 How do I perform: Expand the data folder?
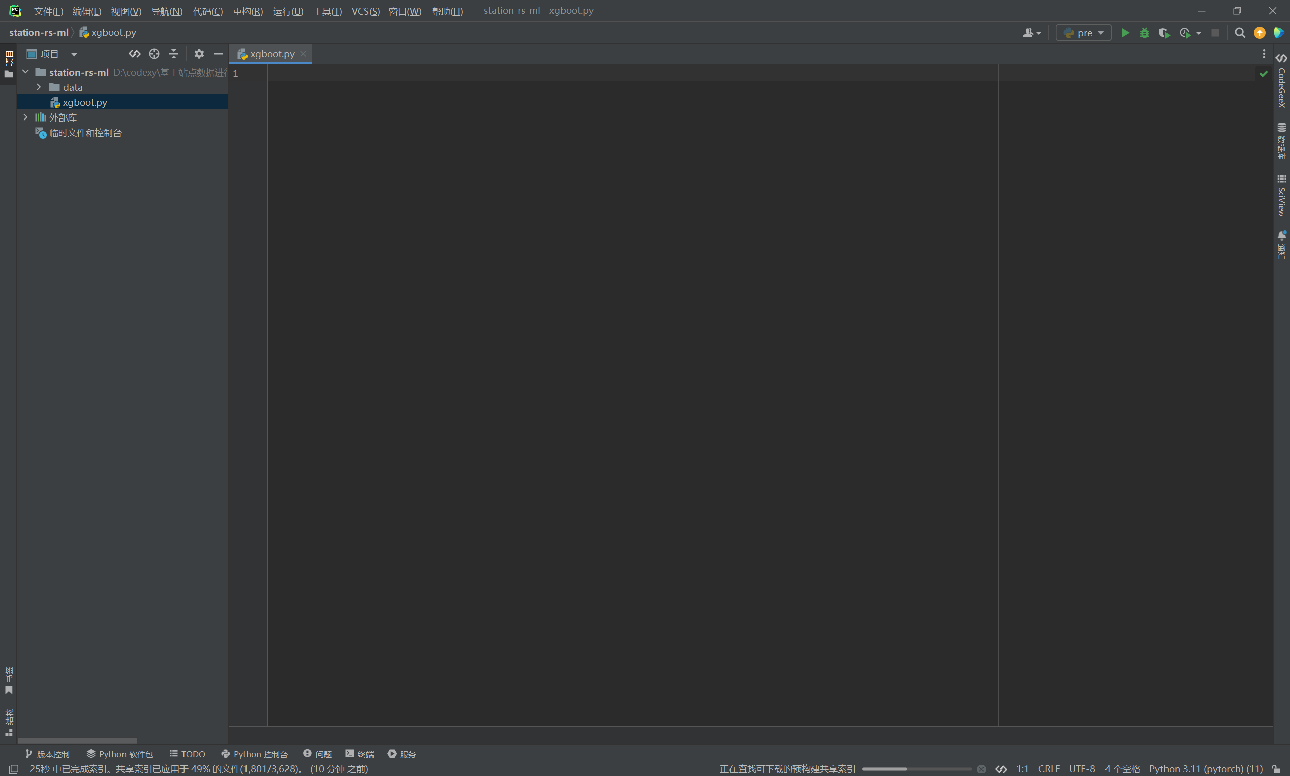point(39,87)
